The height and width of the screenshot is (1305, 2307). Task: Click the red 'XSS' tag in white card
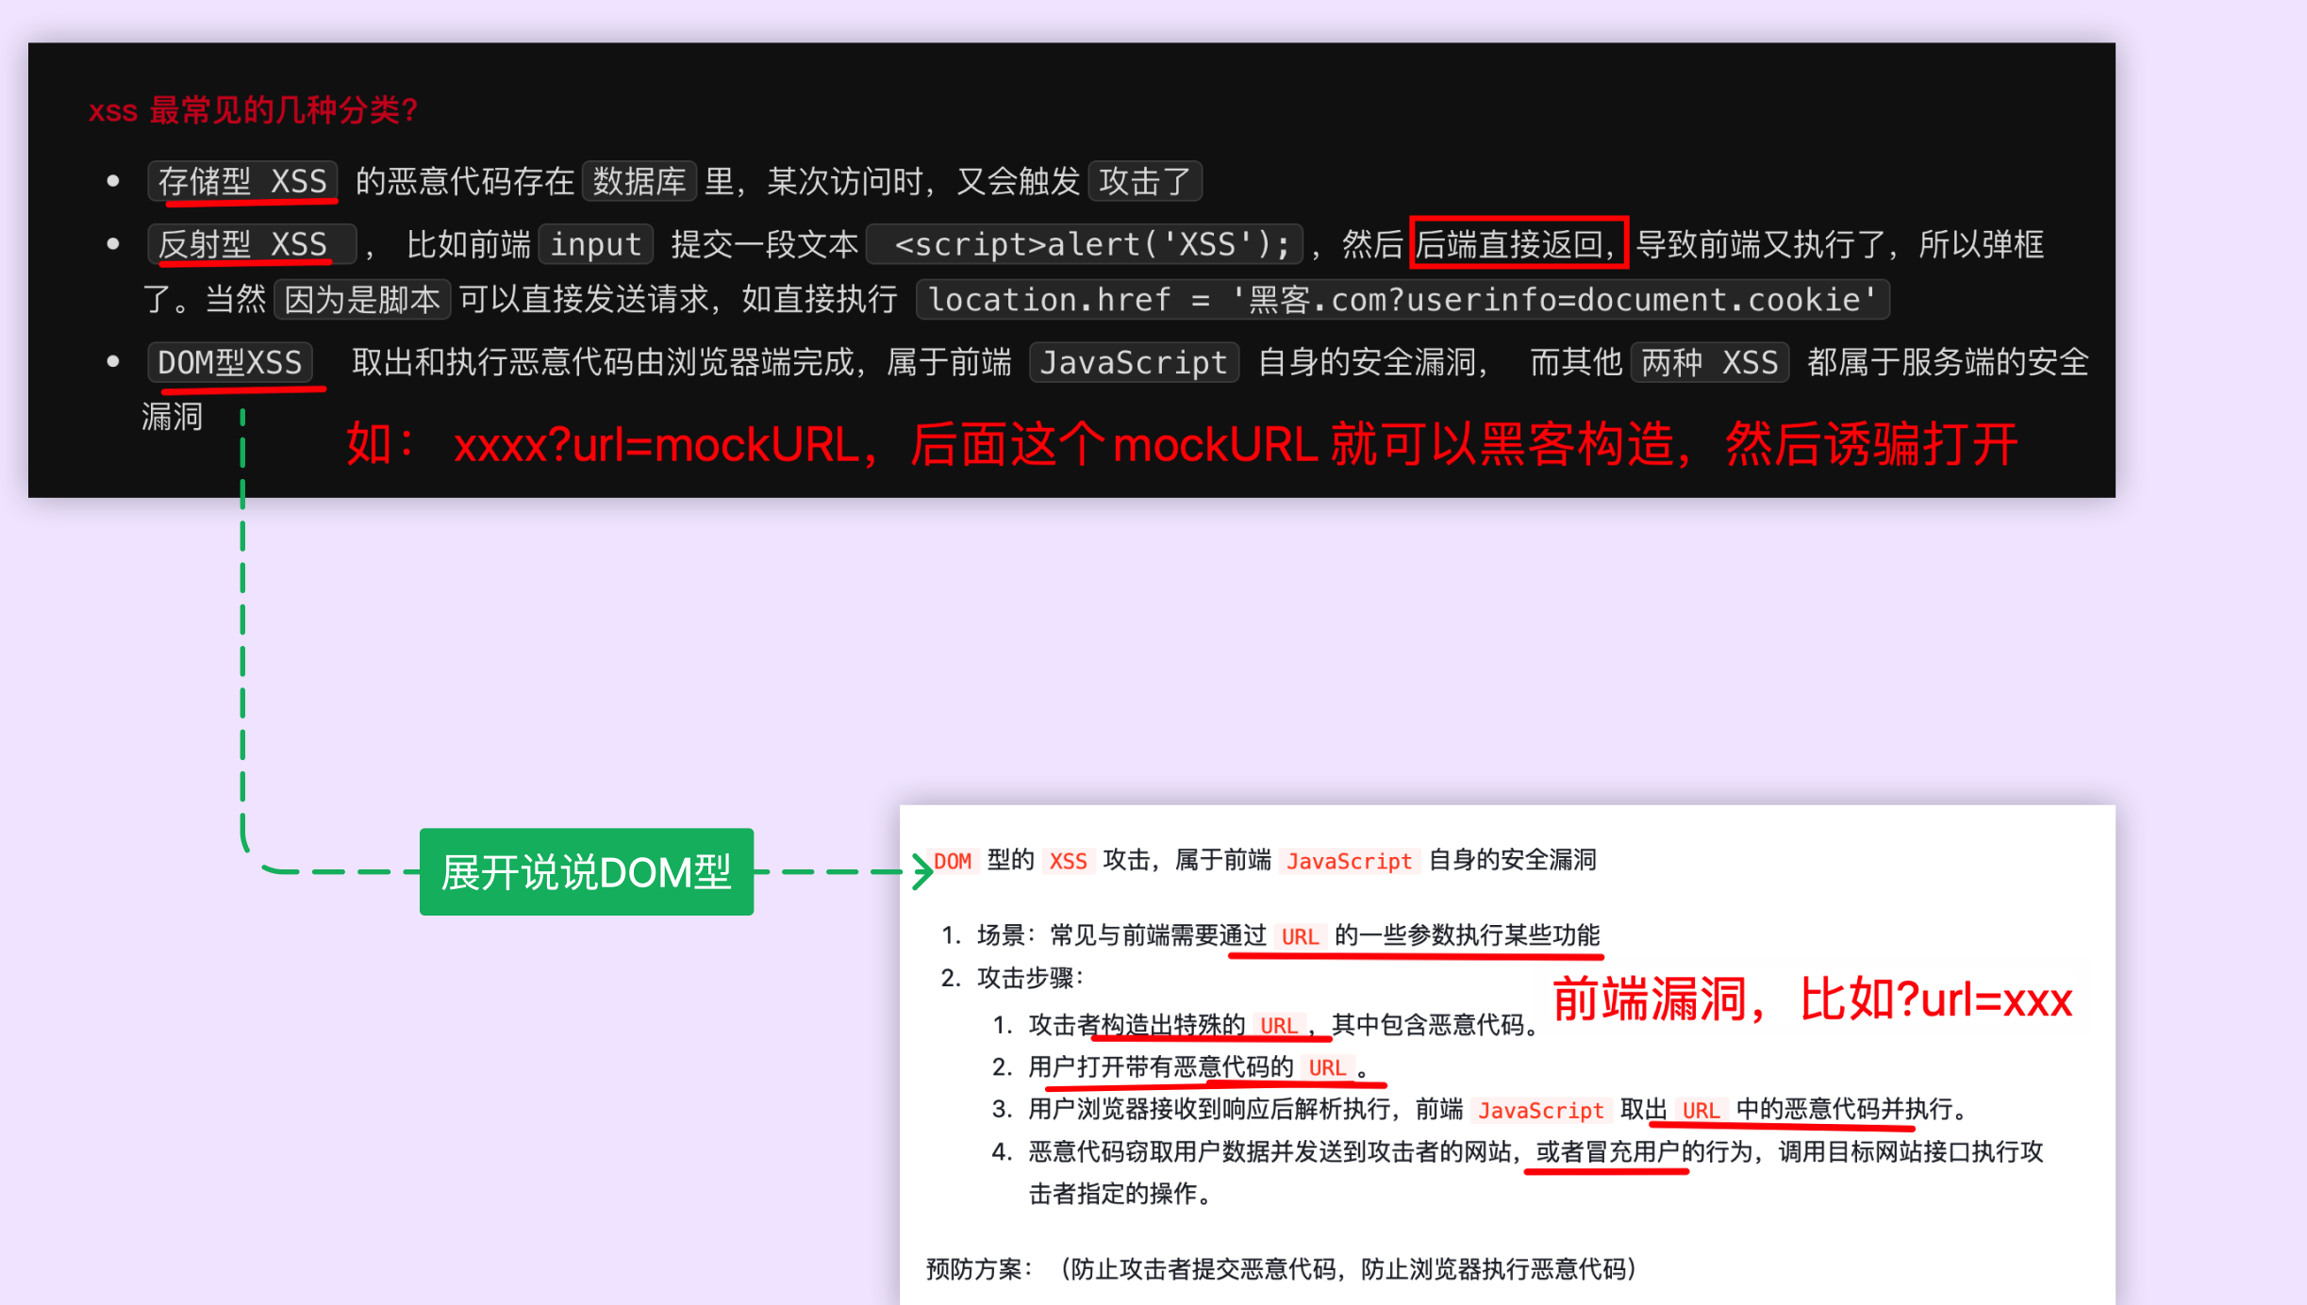tap(1069, 861)
